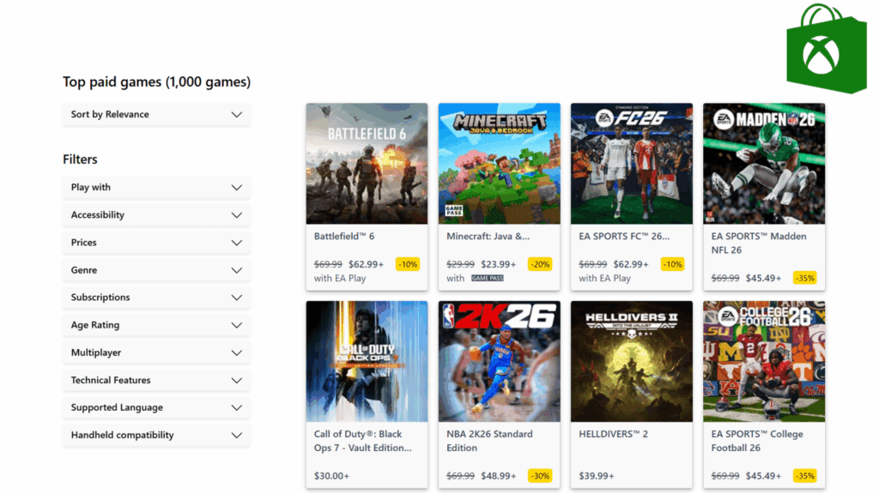Expand the Multiplayer filter
The width and height of the screenshot is (879, 493).
tap(156, 352)
